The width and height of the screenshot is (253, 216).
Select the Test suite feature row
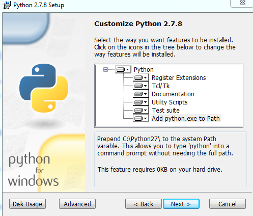(165, 111)
